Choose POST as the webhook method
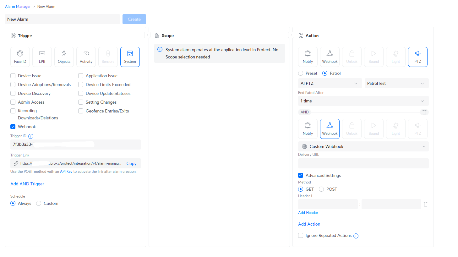This screenshot has height=257, width=458. click(x=321, y=189)
